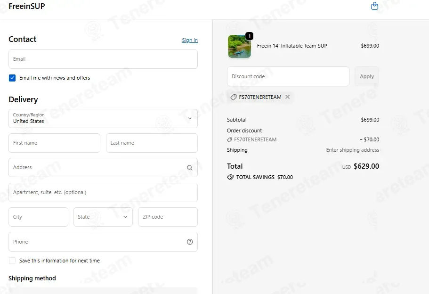The height and width of the screenshot is (294, 429).
Task: Click the USD currency label
Action: 347,167
